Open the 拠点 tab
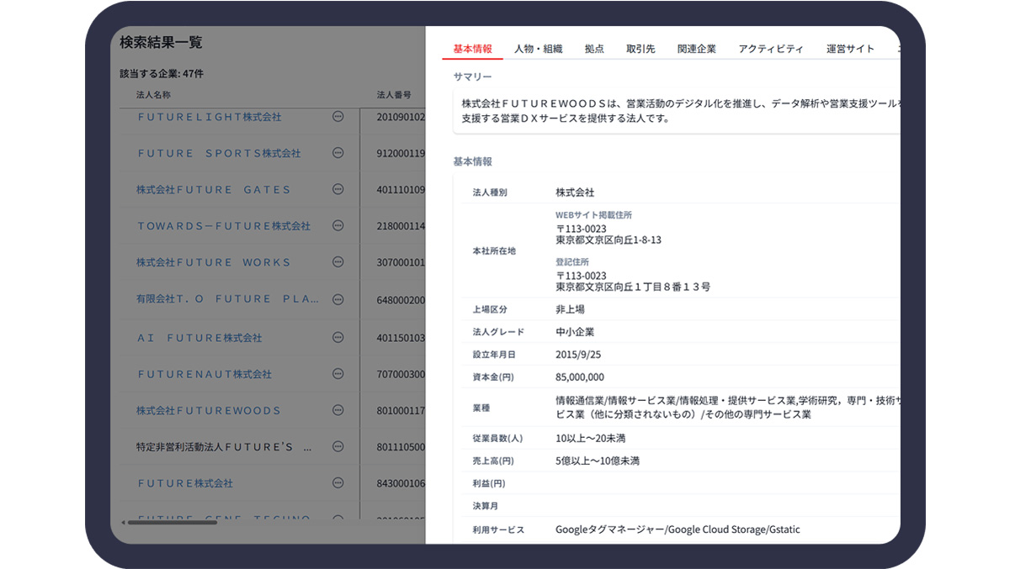This screenshot has width=1010, height=569. pos(594,48)
